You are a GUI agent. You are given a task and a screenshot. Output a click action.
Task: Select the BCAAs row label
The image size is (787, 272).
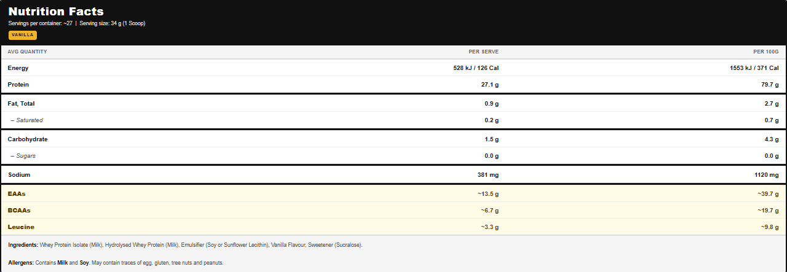click(x=19, y=211)
